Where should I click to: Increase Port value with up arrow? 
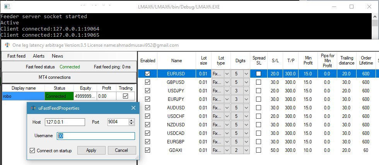131,120
